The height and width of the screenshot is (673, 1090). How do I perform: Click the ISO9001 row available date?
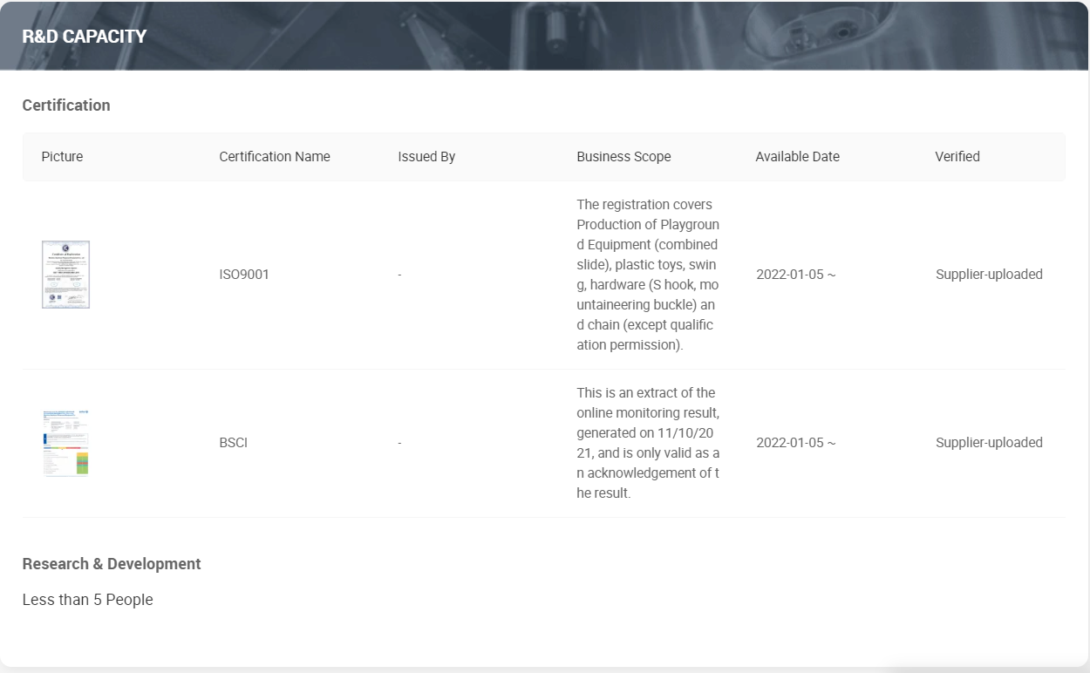(795, 275)
